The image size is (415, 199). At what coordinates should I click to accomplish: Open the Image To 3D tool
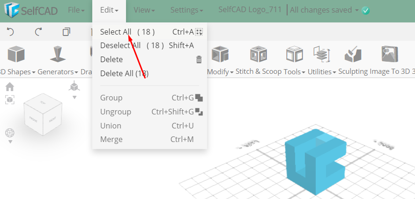[x=390, y=55]
